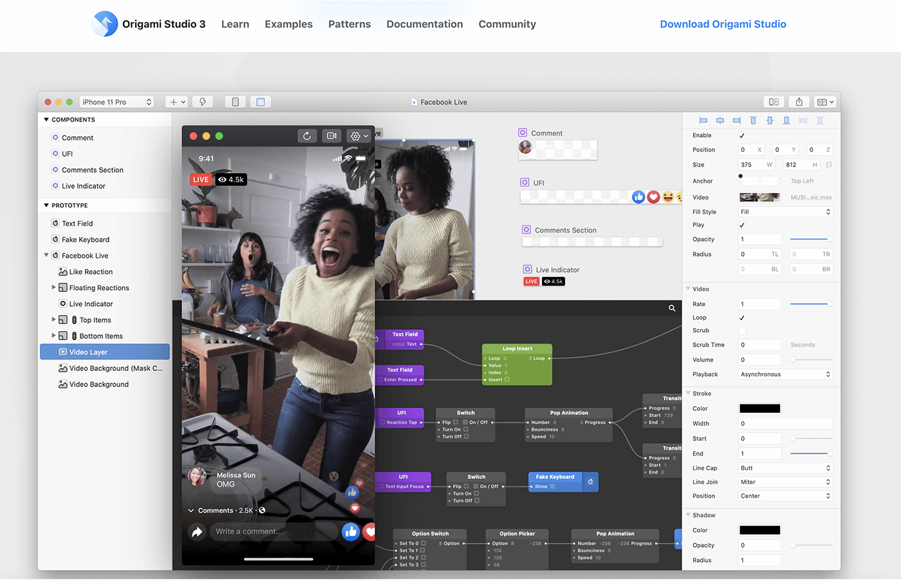Toggle the layout panel toolbar icon
Image resolution: width=901 pixels, height=580 pixels.
pos(261,102)
